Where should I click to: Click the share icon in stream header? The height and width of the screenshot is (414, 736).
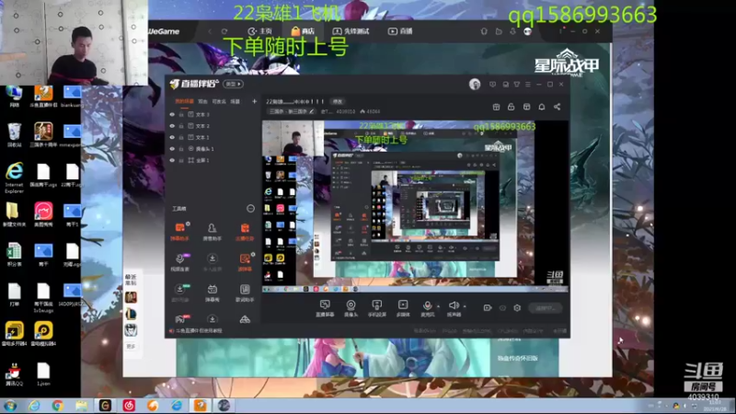coord(558,107)
